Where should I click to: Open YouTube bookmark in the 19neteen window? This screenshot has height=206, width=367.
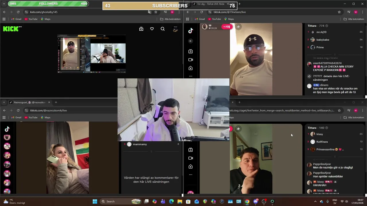pyautogui.click(x=214, y=19)
